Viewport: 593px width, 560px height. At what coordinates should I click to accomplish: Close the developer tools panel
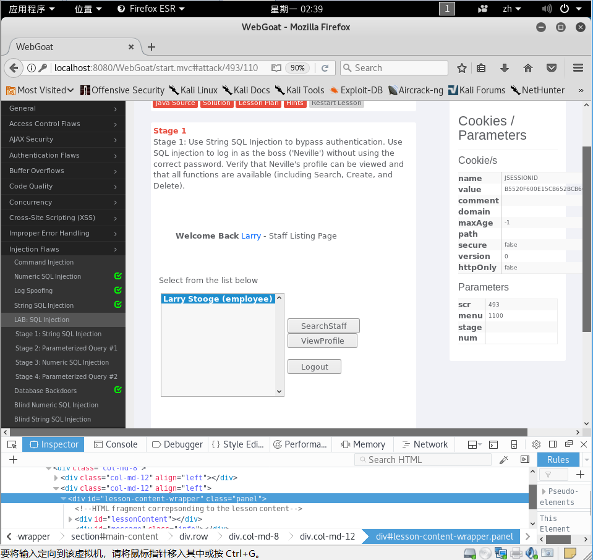[584, 444]
